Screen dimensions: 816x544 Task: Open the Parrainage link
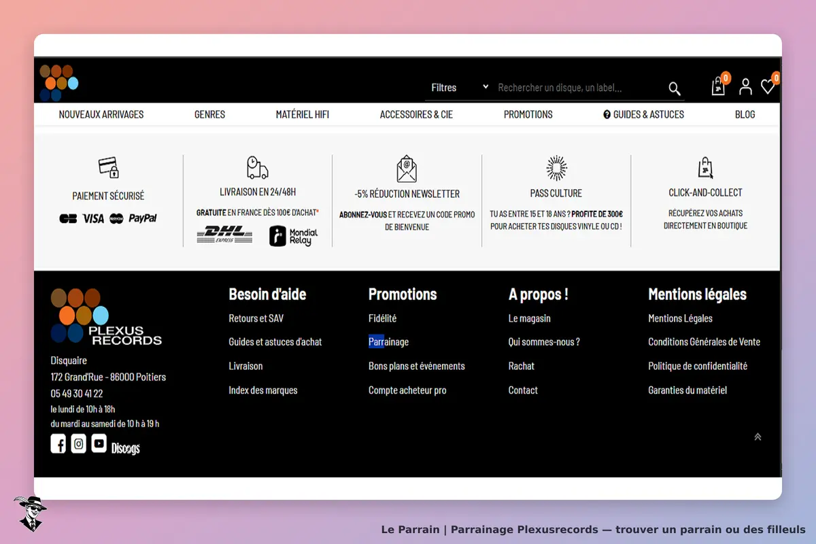pyautogui.click(x=388, y=342)
